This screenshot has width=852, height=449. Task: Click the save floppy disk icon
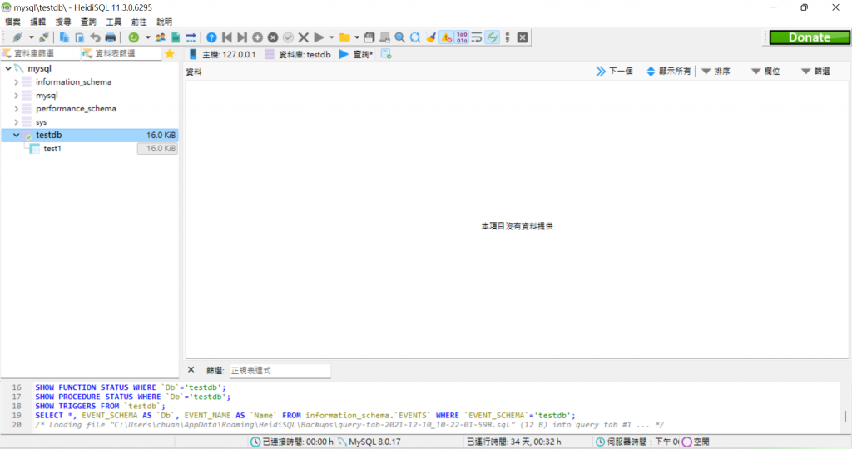pyautogui.click(x=369, y=37)
